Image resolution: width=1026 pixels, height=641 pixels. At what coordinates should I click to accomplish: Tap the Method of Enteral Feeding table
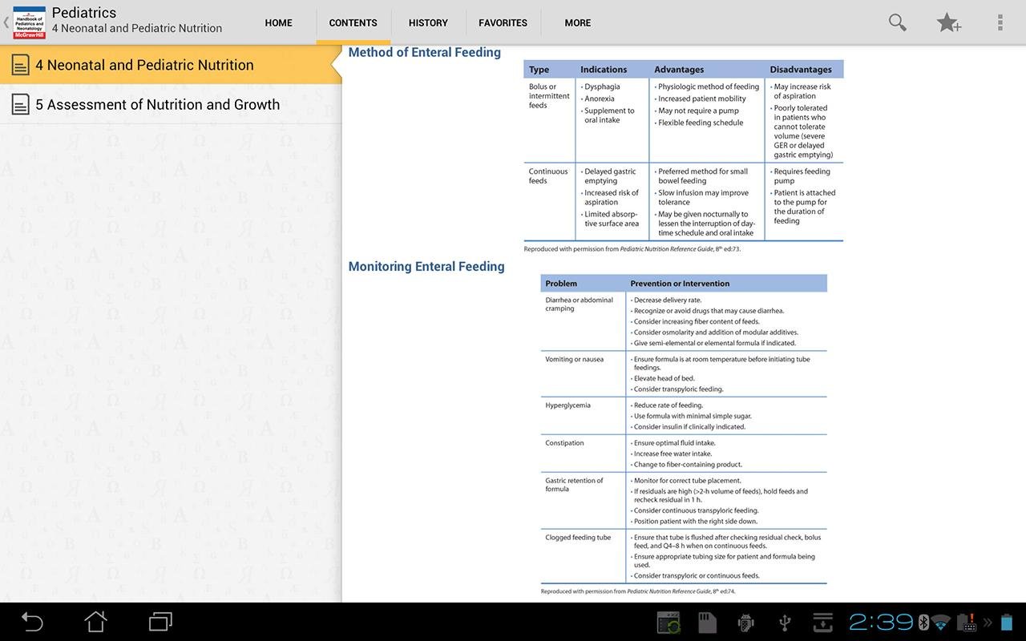pos(684,151)
